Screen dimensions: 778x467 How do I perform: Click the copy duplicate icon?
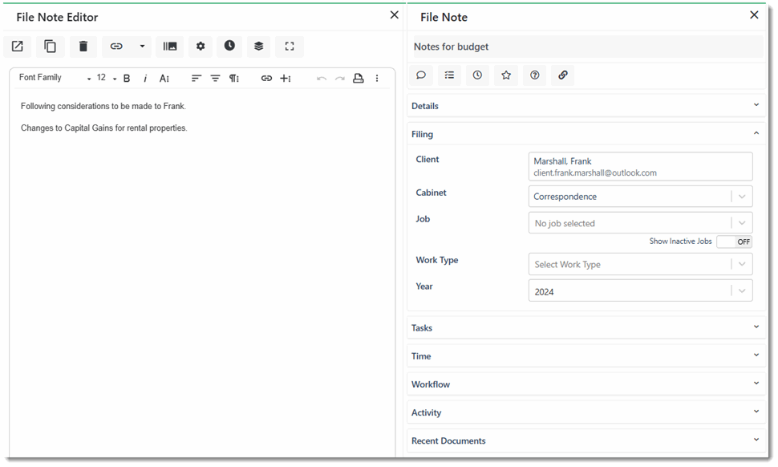[50, 47]
